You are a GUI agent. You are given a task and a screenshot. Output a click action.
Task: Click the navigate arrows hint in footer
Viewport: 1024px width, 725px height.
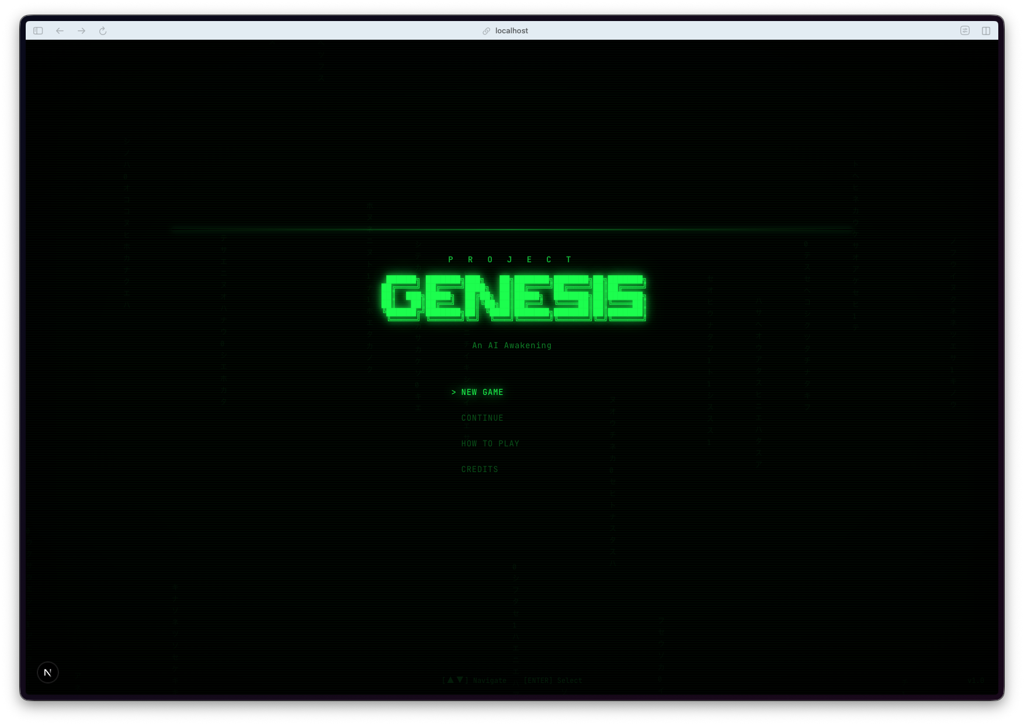pyautogui.click(x=474, y=680)
